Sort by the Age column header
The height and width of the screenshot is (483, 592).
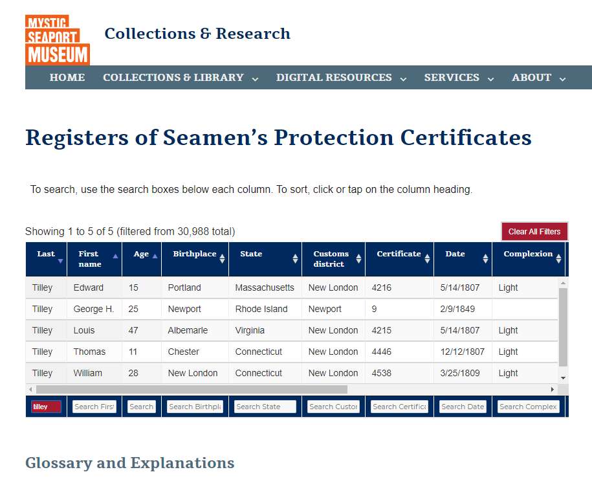(x=142, y=259)
